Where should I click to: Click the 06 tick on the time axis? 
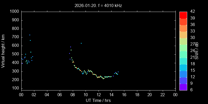point(60,95)
